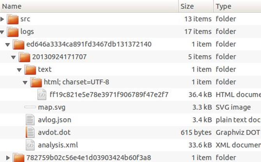Collapse the text folder tree arrow

pos(19,70)
